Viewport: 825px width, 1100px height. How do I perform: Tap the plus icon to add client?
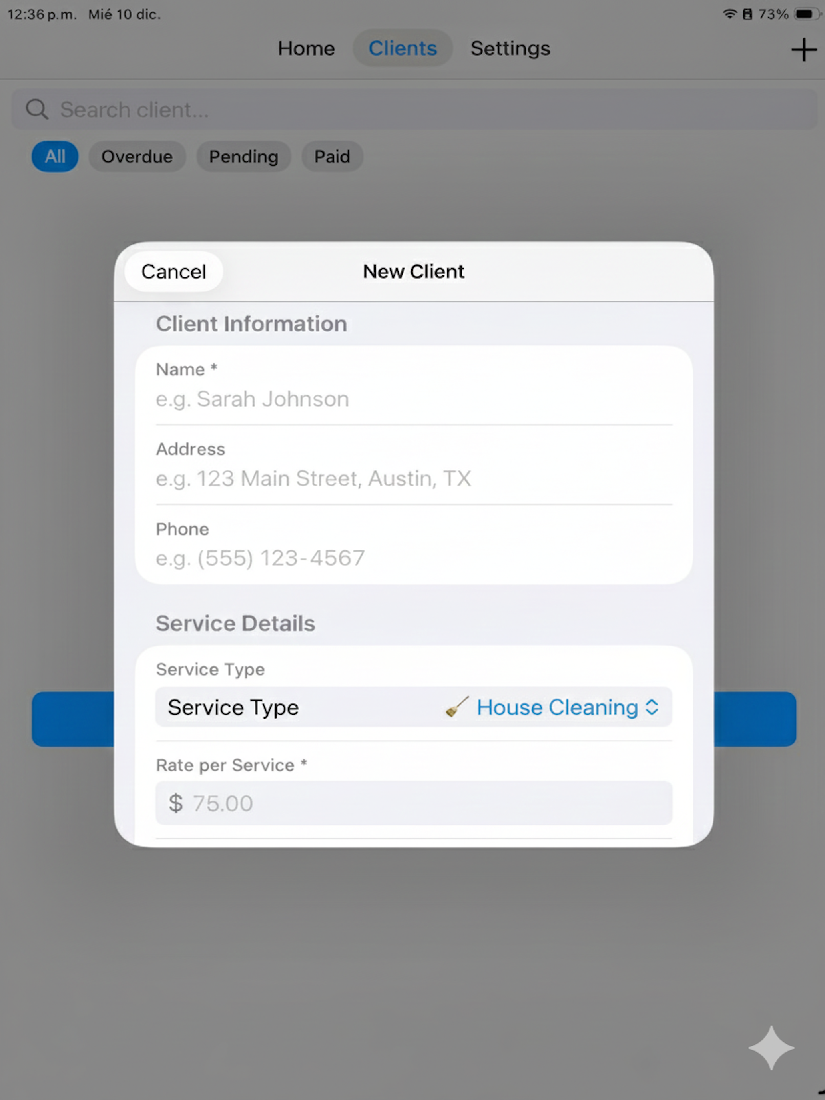point(804,50)
